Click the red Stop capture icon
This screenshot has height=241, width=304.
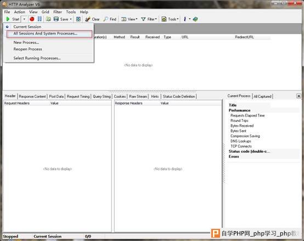point(32,19)
